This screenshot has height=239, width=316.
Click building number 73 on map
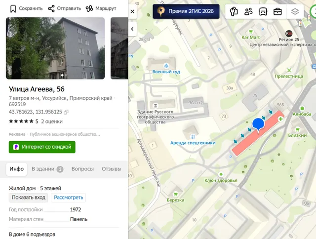pos(224,116)
